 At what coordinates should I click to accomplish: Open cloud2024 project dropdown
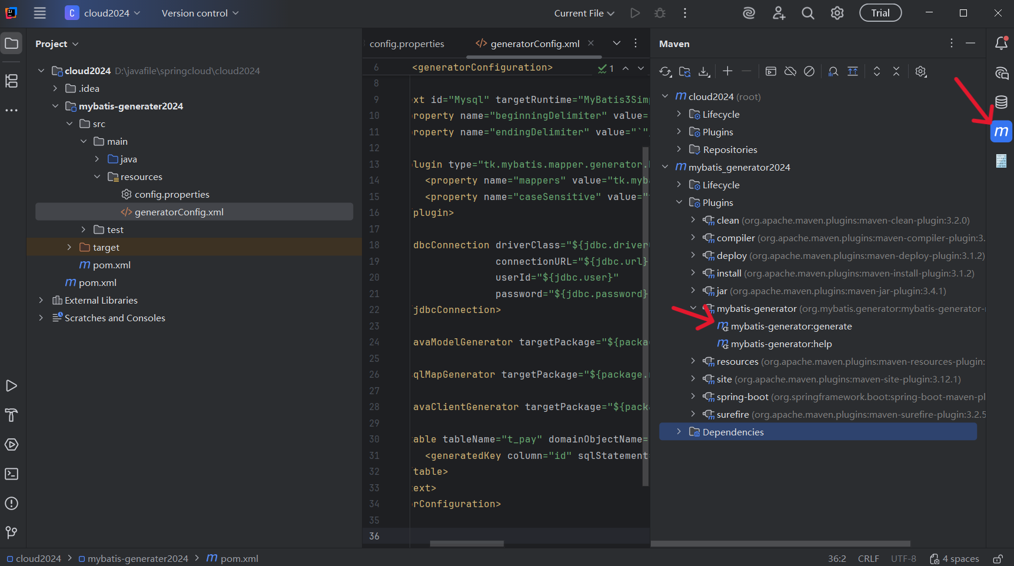pyautogui.click(x=103, y=13)
